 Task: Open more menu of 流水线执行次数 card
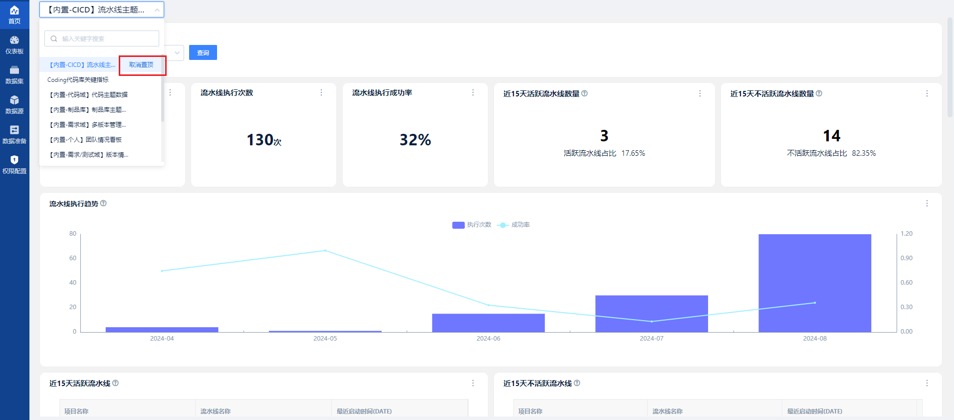(321, 92)
